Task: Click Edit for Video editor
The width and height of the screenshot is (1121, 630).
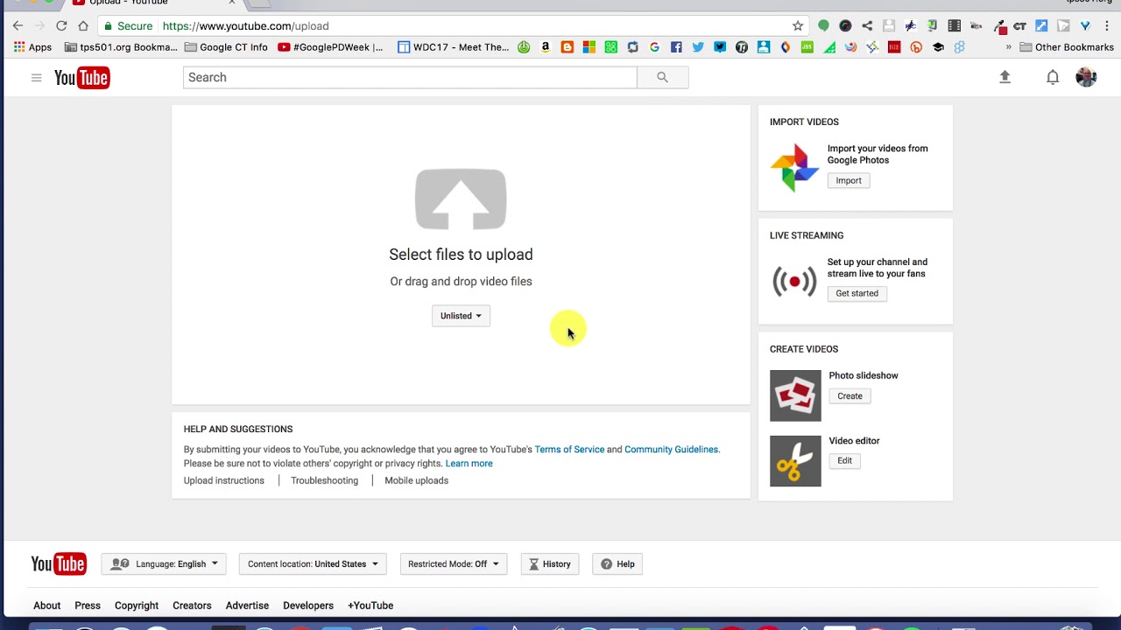Action: coord(844,460)
